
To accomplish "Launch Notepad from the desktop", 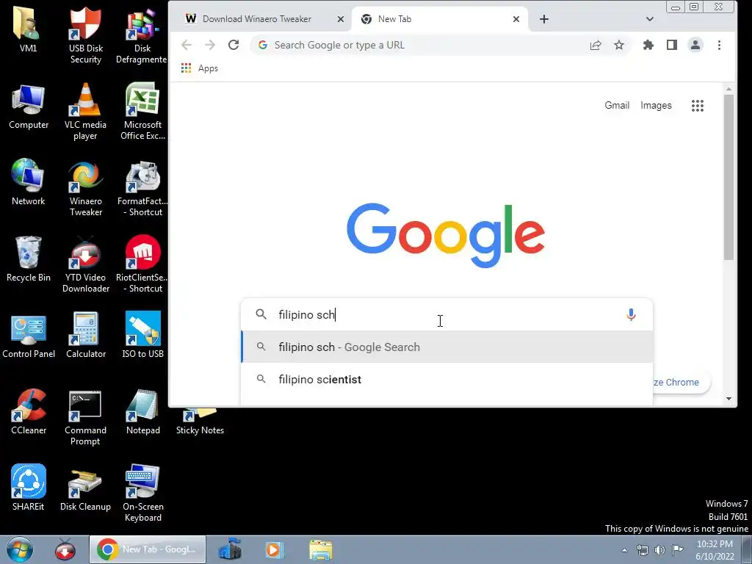I will 142,412.
